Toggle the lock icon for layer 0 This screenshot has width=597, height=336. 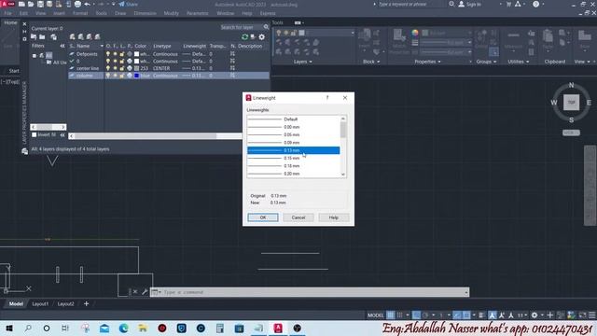click(x=122, y=61)
